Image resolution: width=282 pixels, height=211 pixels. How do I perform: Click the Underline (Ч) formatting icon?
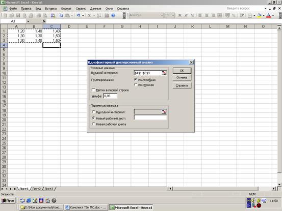pos(192,15)
